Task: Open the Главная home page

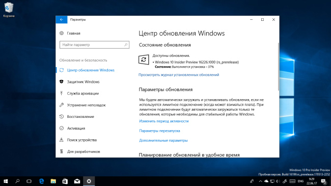Action: coord(70,33)
